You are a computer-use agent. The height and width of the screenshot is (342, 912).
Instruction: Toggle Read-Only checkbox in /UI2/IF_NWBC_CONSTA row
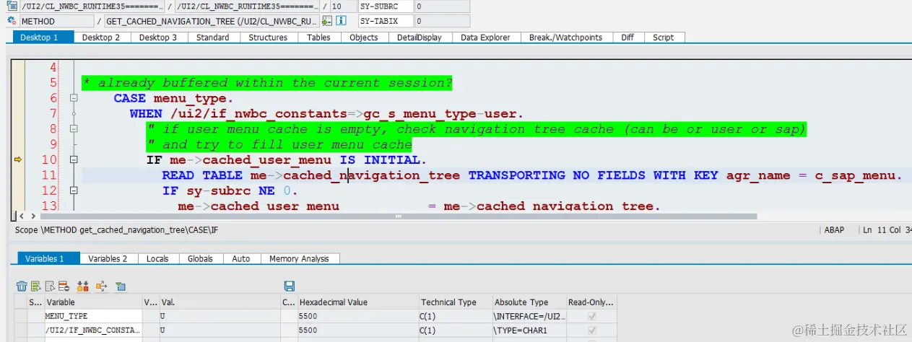(x=593, y=330)
